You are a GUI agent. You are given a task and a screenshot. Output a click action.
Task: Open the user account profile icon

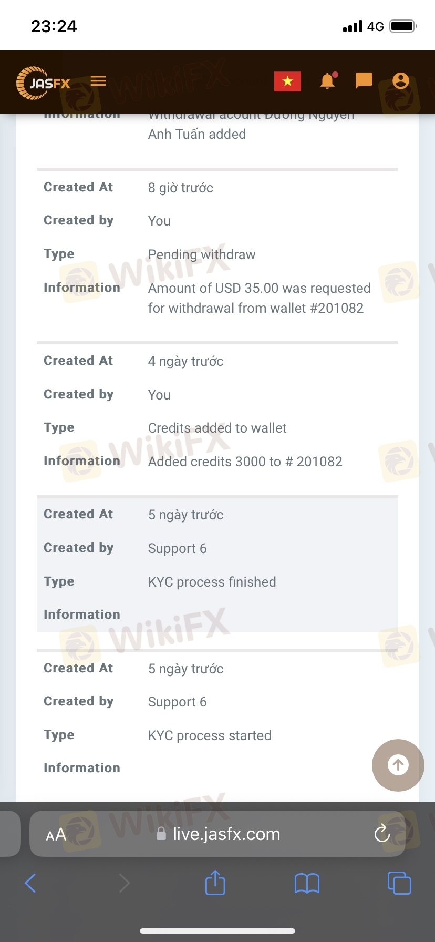[x=400, y=81]
